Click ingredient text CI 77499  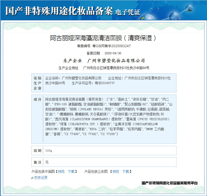pos(72,134)
